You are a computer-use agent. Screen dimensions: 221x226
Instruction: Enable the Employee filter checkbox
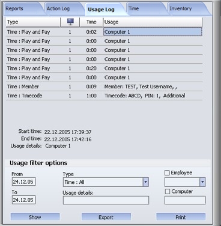pyautogui.click(x=167, y=173)
